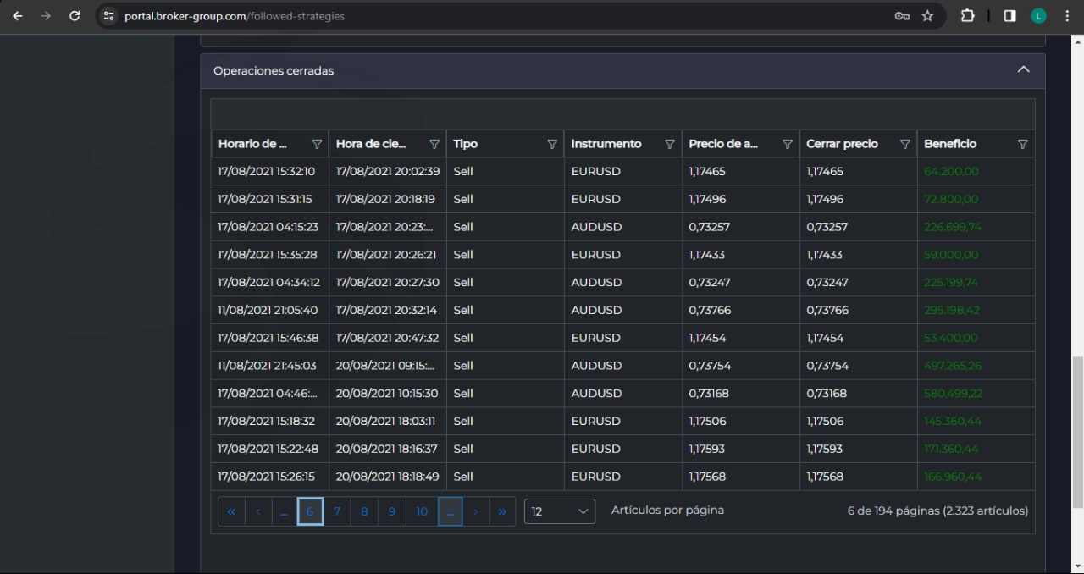Reload the browser page
1084x574 pixels.
(x=75, y=16)
